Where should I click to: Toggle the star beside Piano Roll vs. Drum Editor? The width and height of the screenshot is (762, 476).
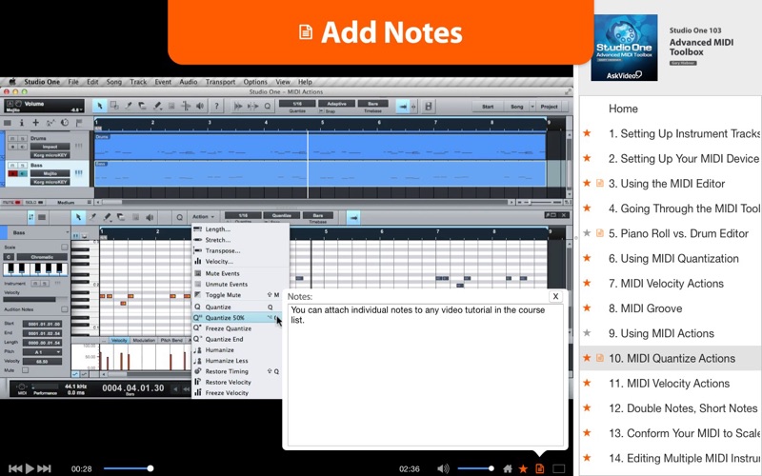tap(587, 233)
